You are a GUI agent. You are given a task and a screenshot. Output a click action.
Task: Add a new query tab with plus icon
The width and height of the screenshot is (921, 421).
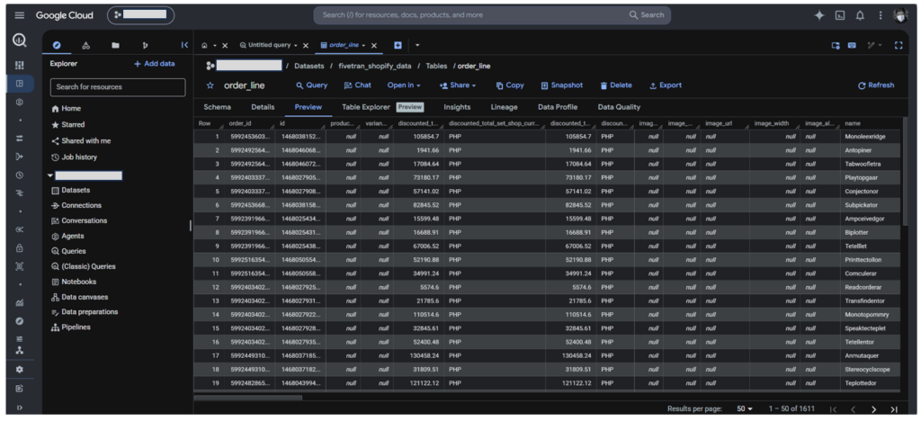[398, 45]
